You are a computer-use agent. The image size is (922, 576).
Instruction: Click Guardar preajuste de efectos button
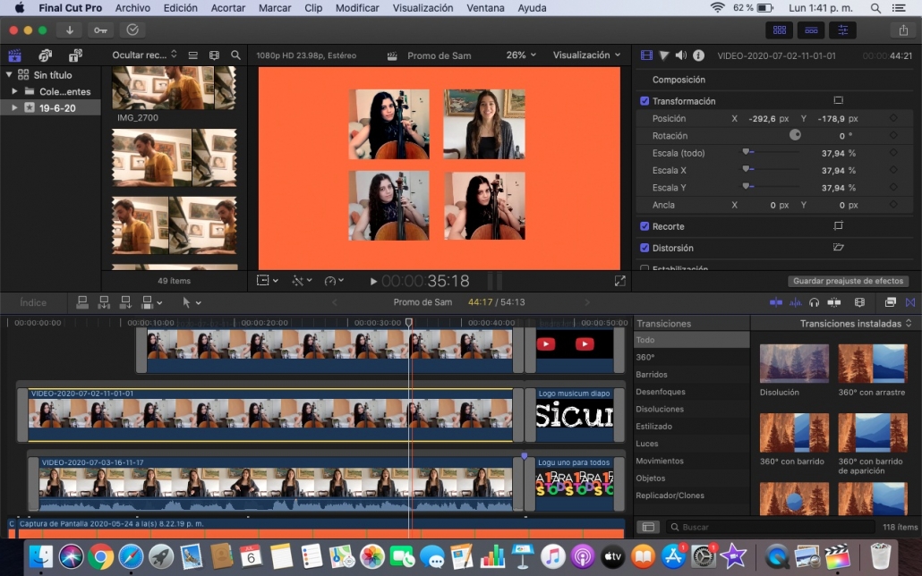(x=848, y=281)
